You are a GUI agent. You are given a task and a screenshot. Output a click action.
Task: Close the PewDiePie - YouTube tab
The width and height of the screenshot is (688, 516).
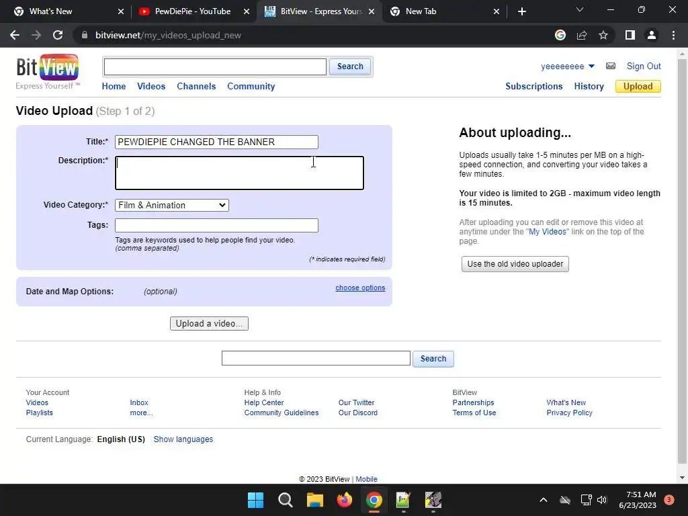(247, 11)
